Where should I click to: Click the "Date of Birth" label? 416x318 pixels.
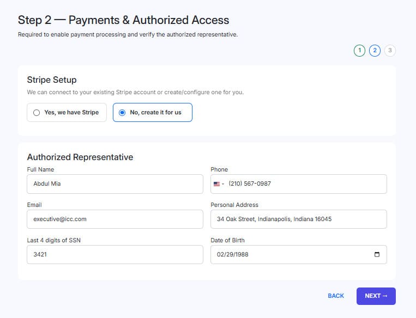click(x=227, y=240)
